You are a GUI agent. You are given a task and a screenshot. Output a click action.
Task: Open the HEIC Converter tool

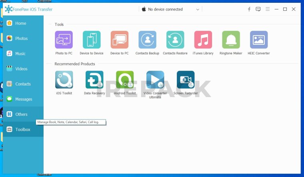tap(259, 40)
